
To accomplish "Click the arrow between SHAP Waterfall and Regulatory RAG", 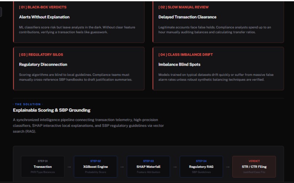I will (x=175, y=167).
